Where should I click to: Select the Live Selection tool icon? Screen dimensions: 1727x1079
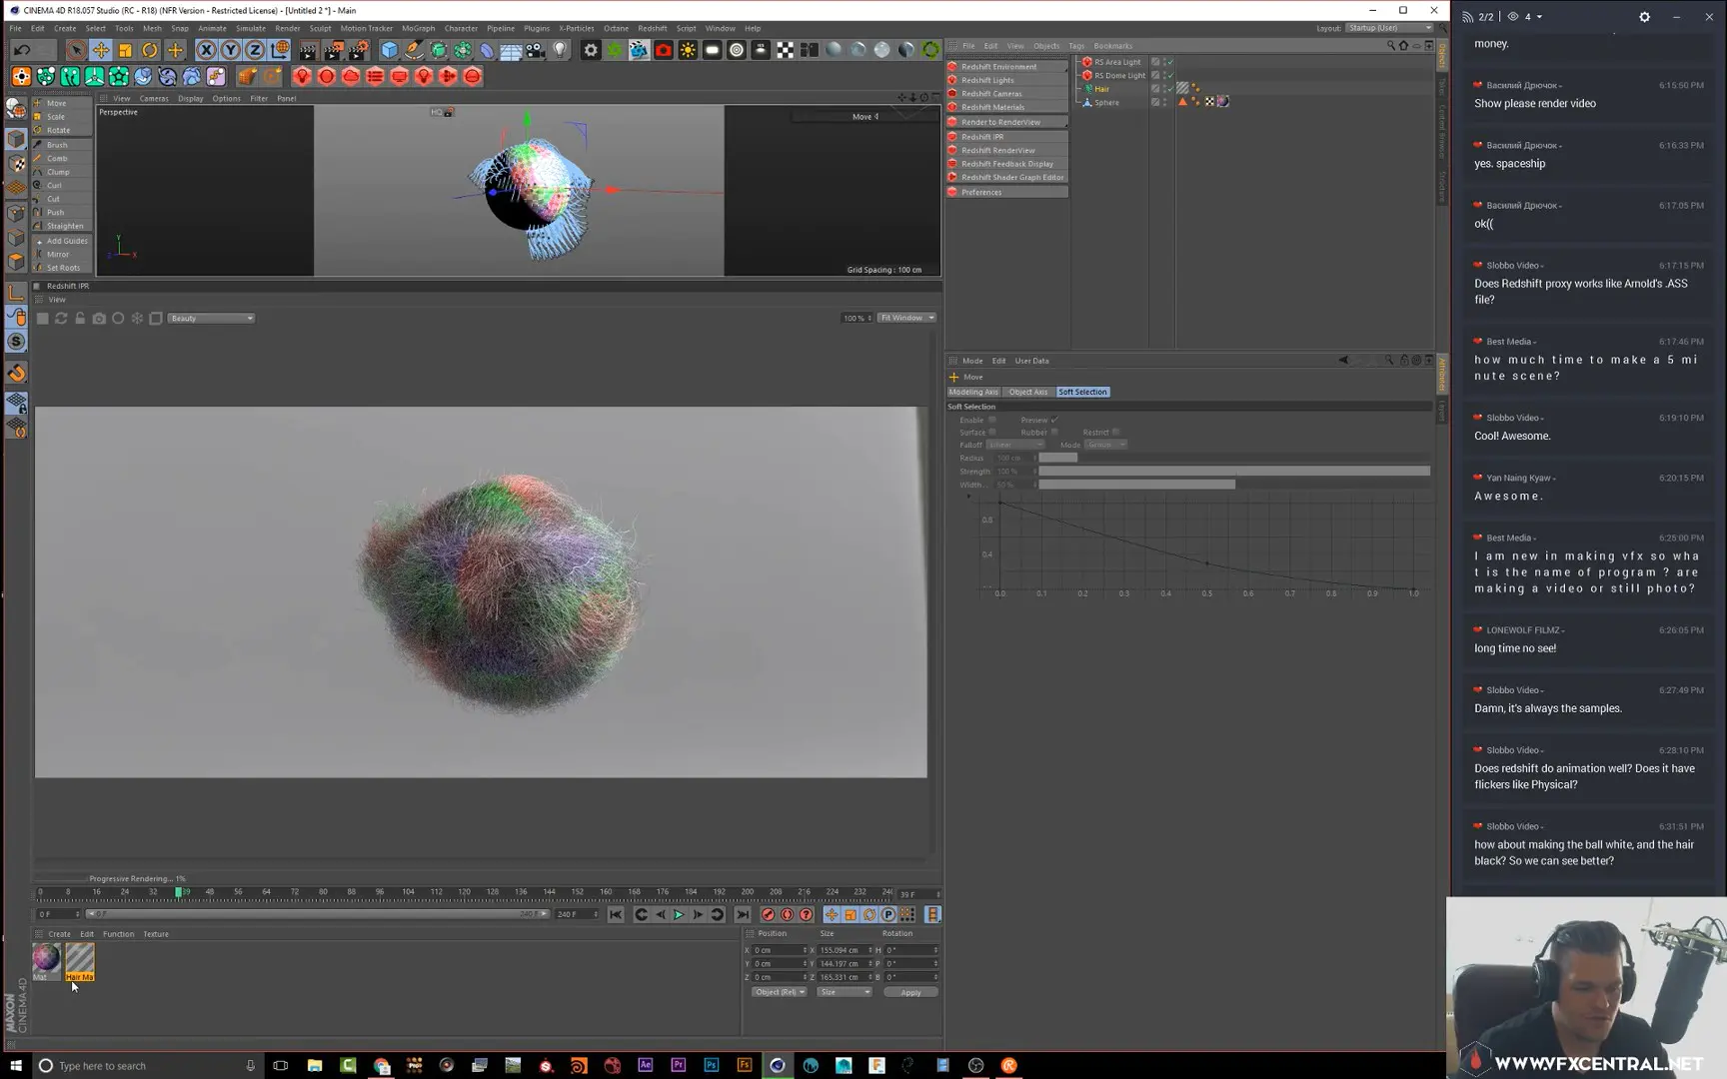click(75, 50)
